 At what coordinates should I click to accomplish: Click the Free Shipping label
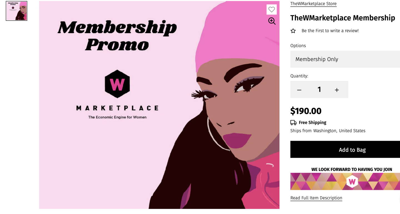(x=312, y=122)
